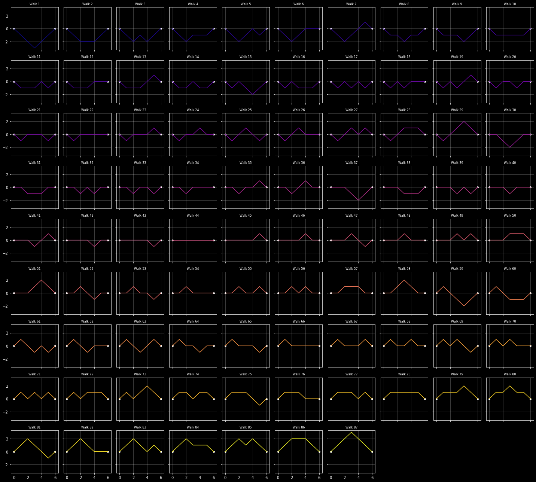Click the Walk 59 subplot
Screen dimensions: 536x482
[x=457, y=293]
